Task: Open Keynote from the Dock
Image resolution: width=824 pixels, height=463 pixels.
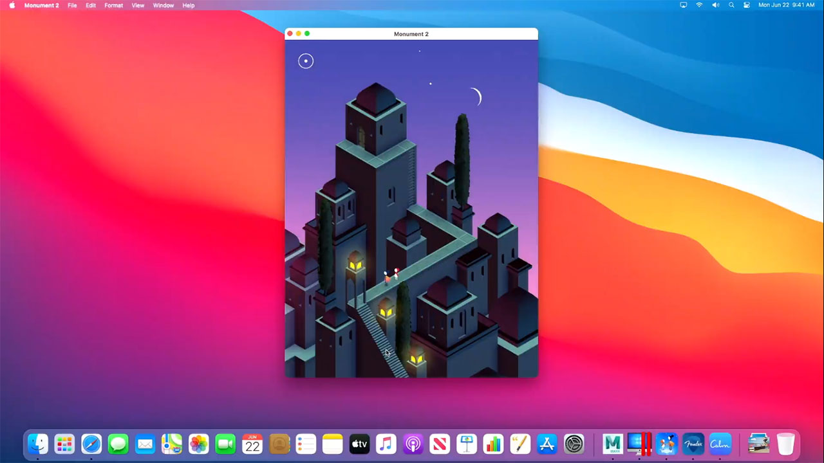Action: (466, 444)
